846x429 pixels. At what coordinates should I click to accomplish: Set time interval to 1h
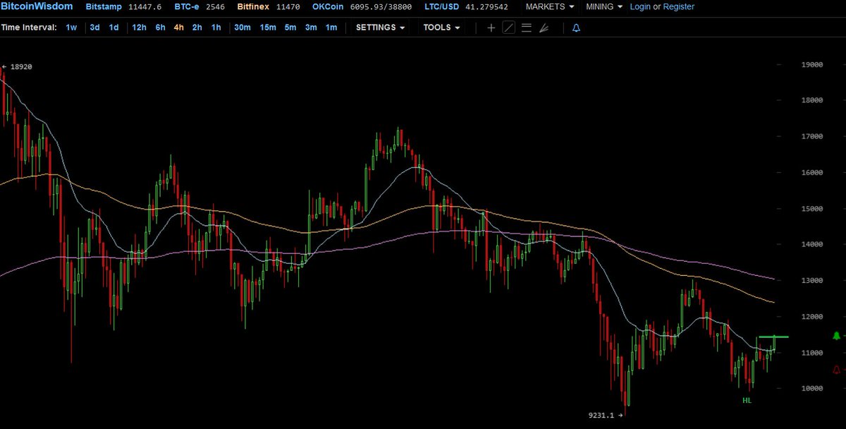pyautogui.click(x=216, y=28)
